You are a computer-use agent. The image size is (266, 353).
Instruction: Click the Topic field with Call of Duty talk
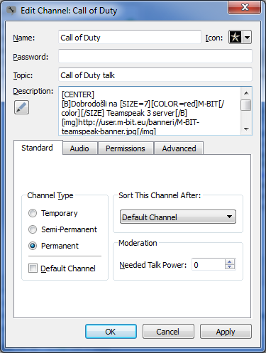tap(155, 75)
